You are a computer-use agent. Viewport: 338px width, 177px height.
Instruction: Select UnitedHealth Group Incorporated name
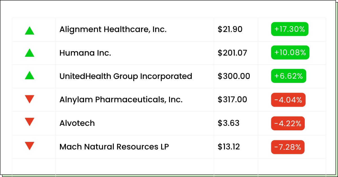[126, 76]
